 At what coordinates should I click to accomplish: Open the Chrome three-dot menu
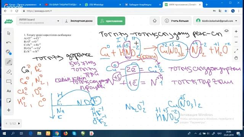click(239, 11)
